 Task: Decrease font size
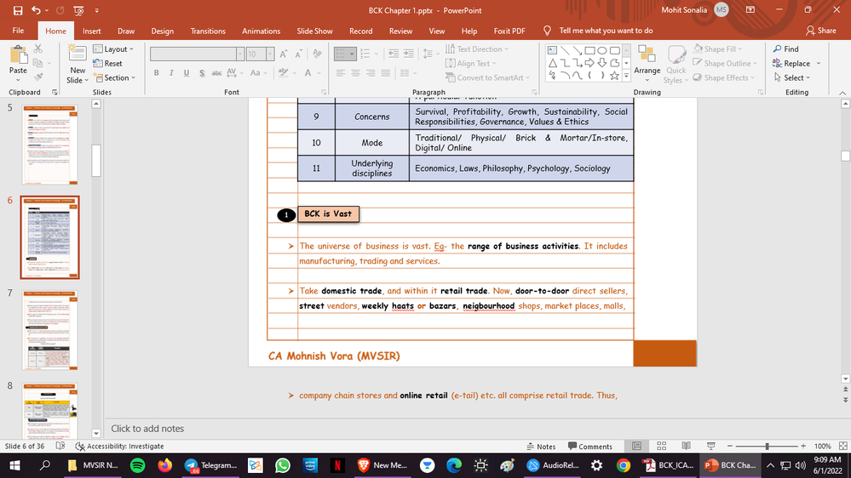click(x=298, y=54)
